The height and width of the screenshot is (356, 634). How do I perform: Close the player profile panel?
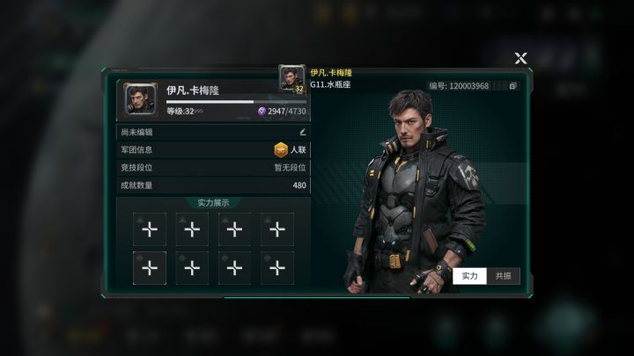(x=520, y=58)
